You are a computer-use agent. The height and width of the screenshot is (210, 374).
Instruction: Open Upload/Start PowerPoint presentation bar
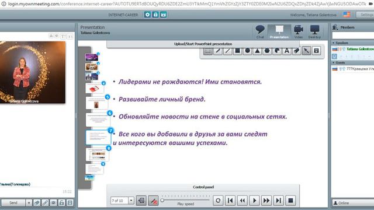tap(203, 44)
